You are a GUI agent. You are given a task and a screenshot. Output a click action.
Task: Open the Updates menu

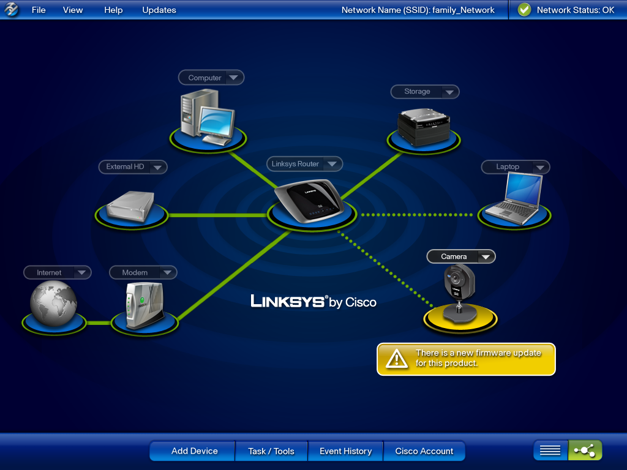click(159, 10)
